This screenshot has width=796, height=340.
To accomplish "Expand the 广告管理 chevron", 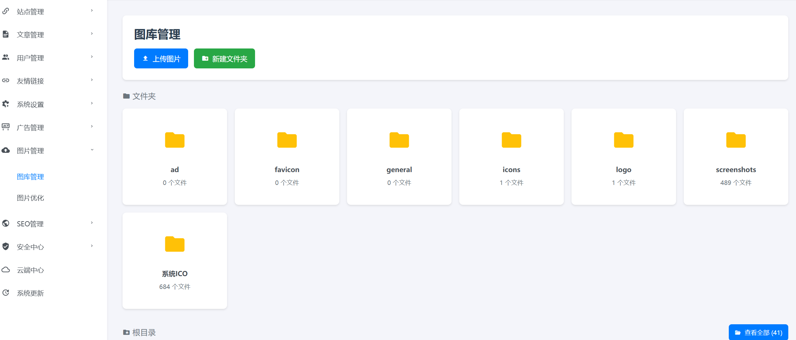I will [92, 126].
